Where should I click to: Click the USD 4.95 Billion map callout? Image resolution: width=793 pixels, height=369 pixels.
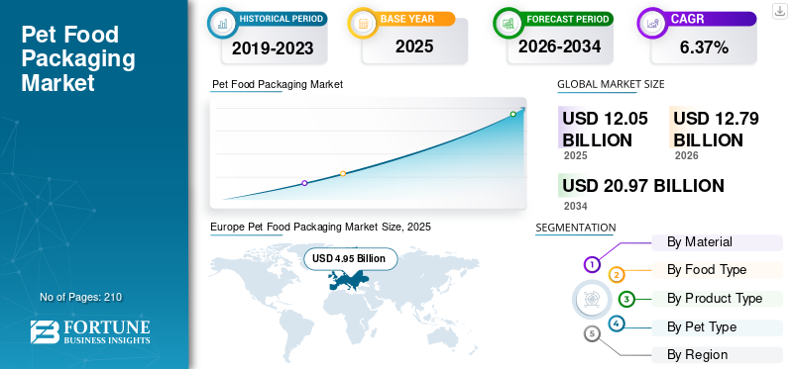[x=351, y=259]
